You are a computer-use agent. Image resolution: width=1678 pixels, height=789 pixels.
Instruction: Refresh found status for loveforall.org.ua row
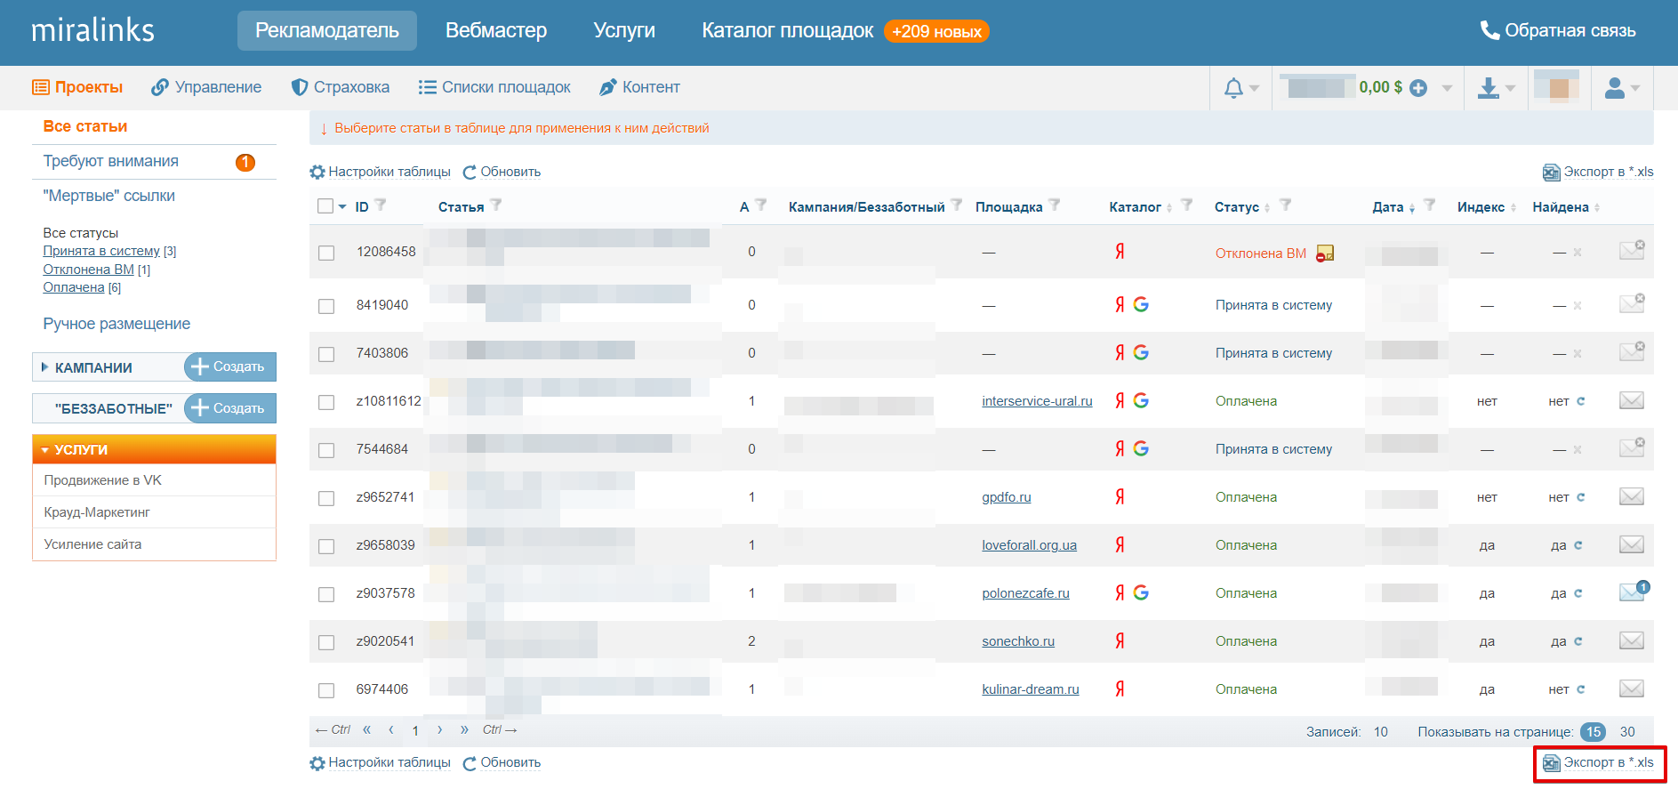tap(1578, 545)
